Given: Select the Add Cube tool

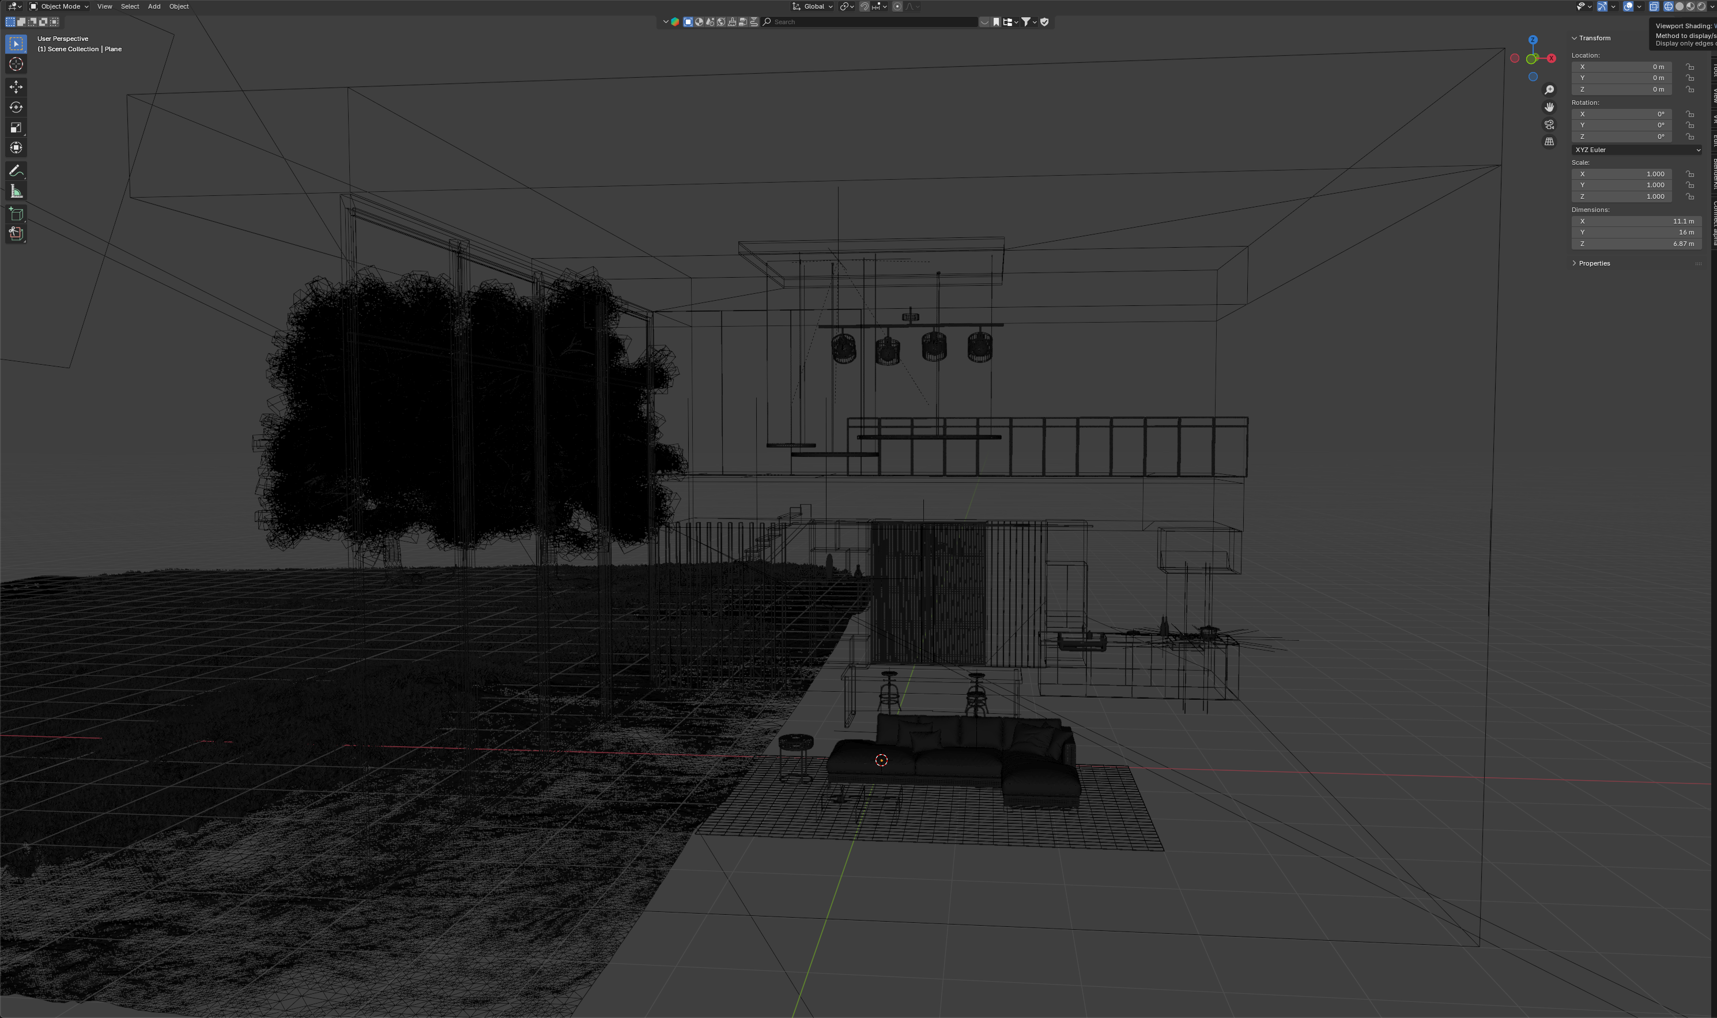Looking at the screenshot, I should point(16,214).
